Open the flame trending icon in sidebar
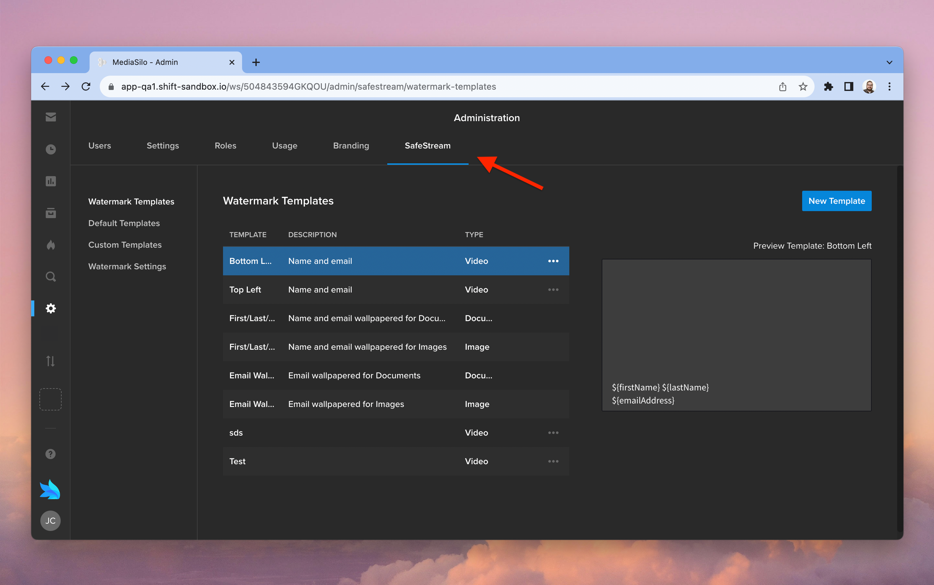 [x=51, y=245]
